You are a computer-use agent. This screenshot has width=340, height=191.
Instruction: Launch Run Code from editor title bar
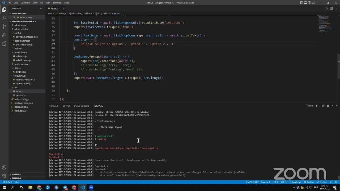coord(326,8)
